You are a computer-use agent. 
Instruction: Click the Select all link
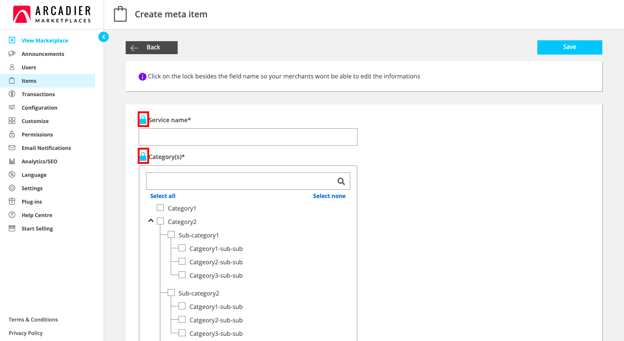pyautogui.click(x=163, y=196)
